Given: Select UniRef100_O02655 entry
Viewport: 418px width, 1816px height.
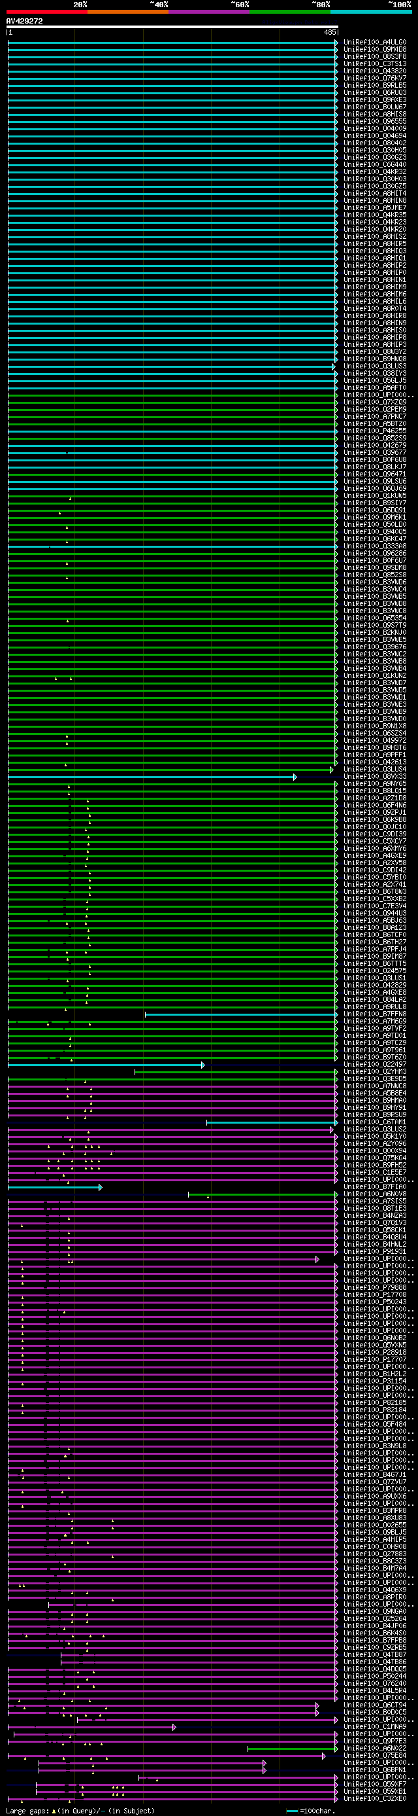Looking at the screenshot, I should tap(375, 1525).
